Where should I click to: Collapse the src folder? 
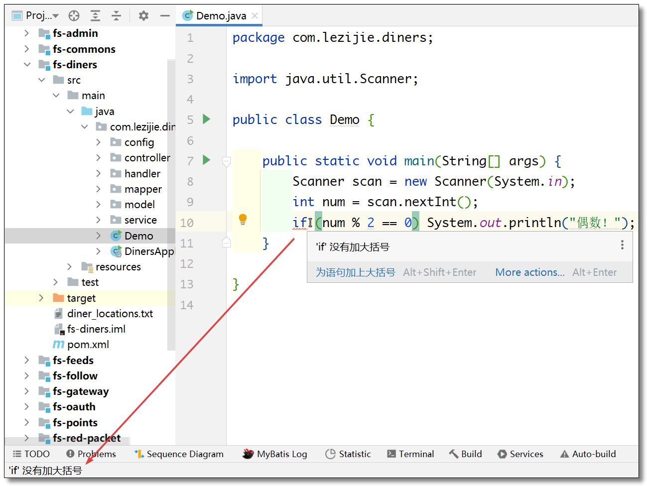click(x=41, y=80)
